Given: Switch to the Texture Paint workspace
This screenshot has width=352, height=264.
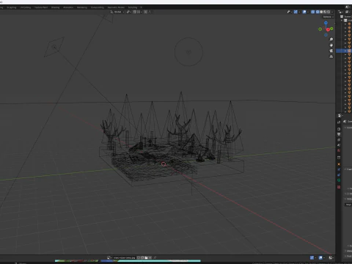Looking at the screenshot, I should tap(41, 7).
